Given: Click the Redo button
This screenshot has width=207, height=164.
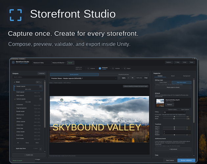Looking at the screenshot, I should [192, 62].
